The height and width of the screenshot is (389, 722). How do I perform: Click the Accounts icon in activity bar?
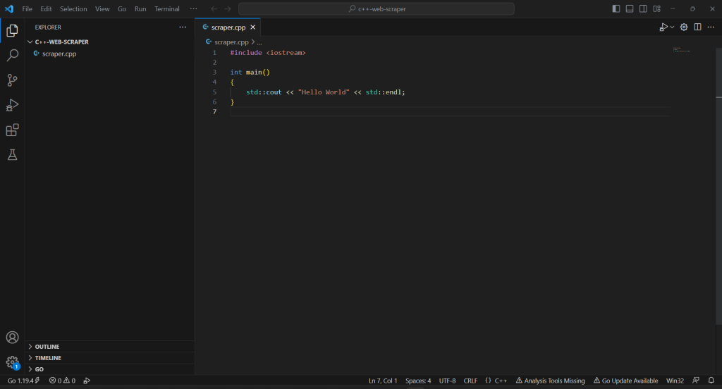12,338
